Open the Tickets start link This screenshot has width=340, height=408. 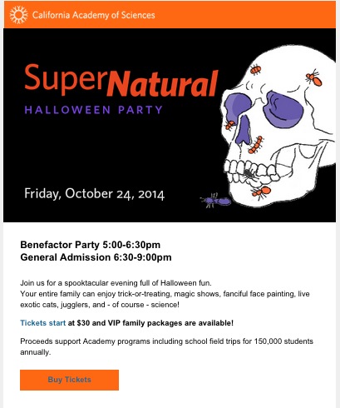[43, 323]
